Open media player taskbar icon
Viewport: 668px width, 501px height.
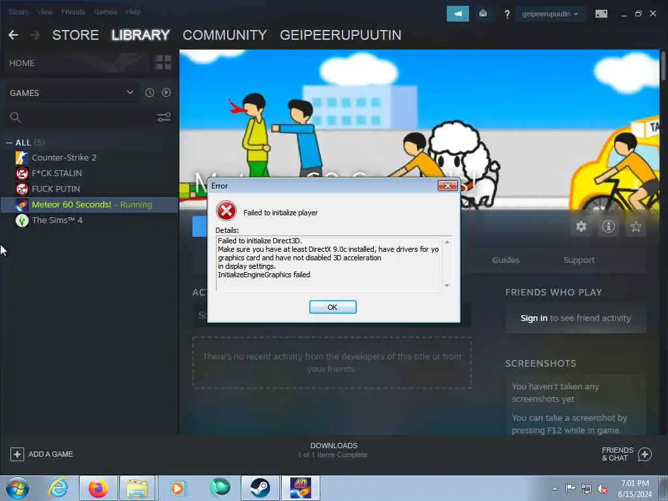pyautogui.click(x=177, y=488)
